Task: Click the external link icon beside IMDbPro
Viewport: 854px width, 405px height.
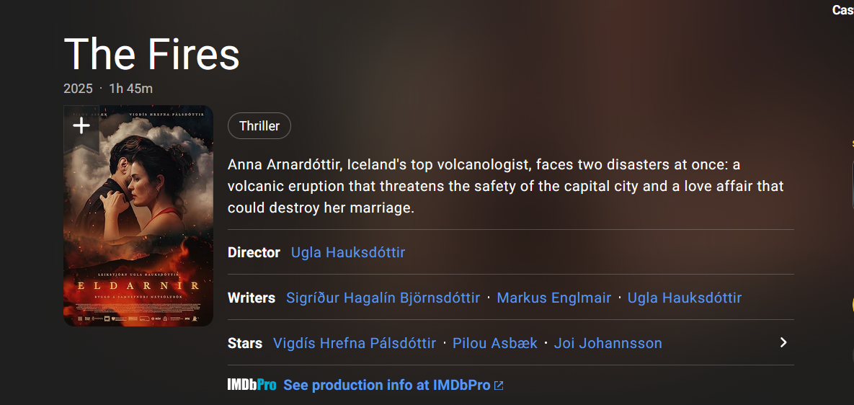Action: coord(499,386)
